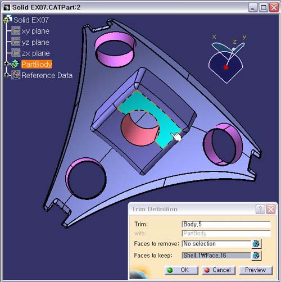Confirm trim with the OK button
This screenshot has height=282, width=281.
181,270
